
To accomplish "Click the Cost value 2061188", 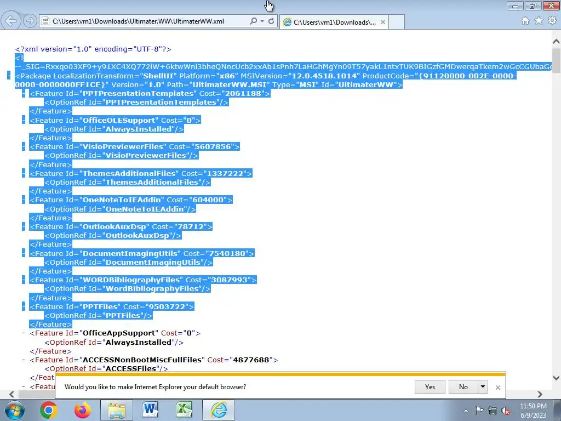I will tap(244, 93).
